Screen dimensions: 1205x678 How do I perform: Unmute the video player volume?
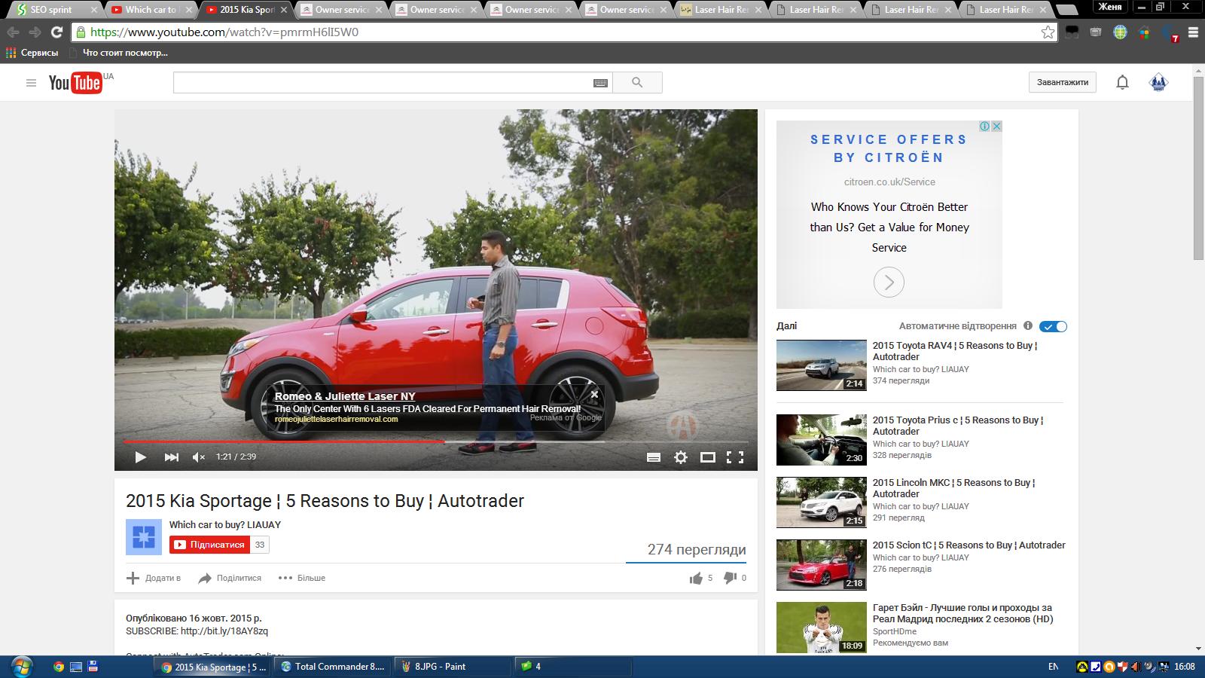point(199,457)
